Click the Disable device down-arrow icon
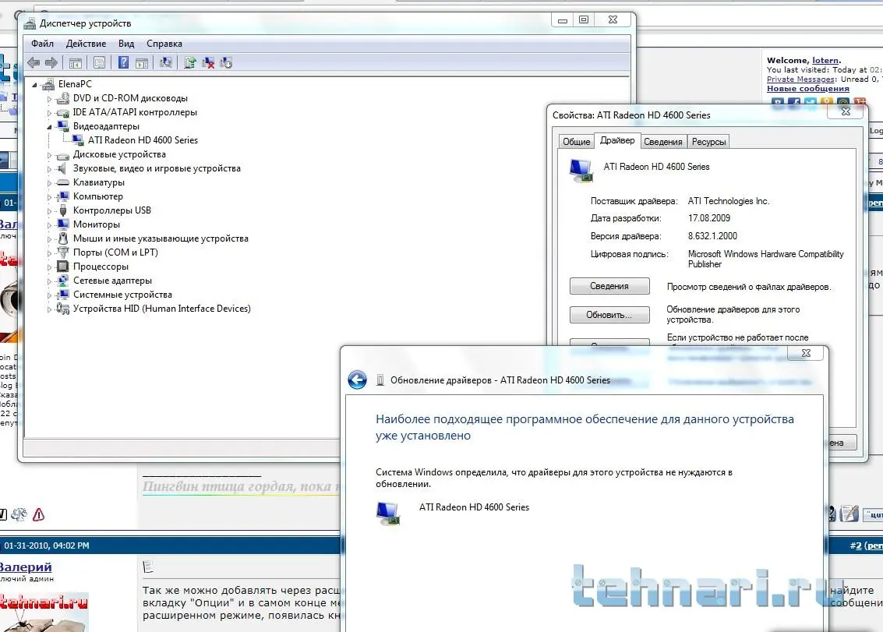The height and width of the screenshot is (632, 883). click(x=226, y=62)
